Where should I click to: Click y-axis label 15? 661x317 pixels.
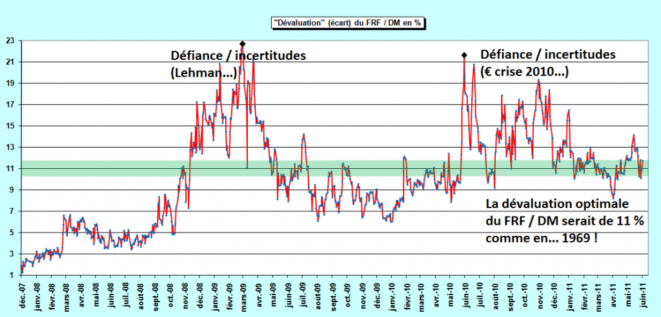coord(10,126)
